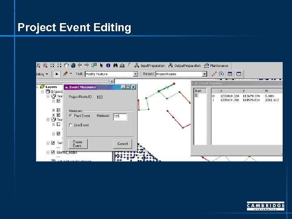Select part 0 in the Part list
The image size is (292, 219).
click(x=196, y=96)
